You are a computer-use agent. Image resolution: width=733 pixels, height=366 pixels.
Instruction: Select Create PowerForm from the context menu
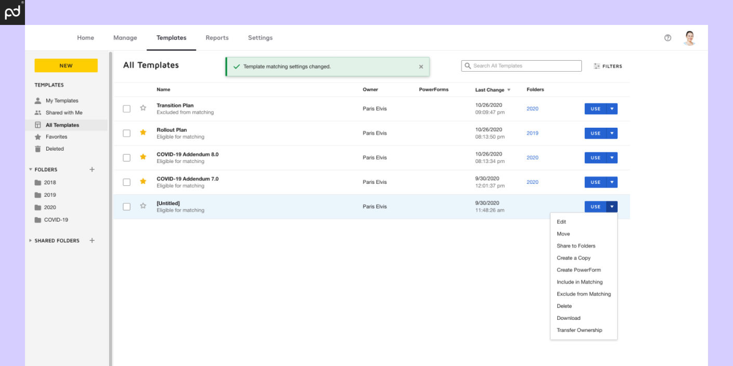pos(579,269)
